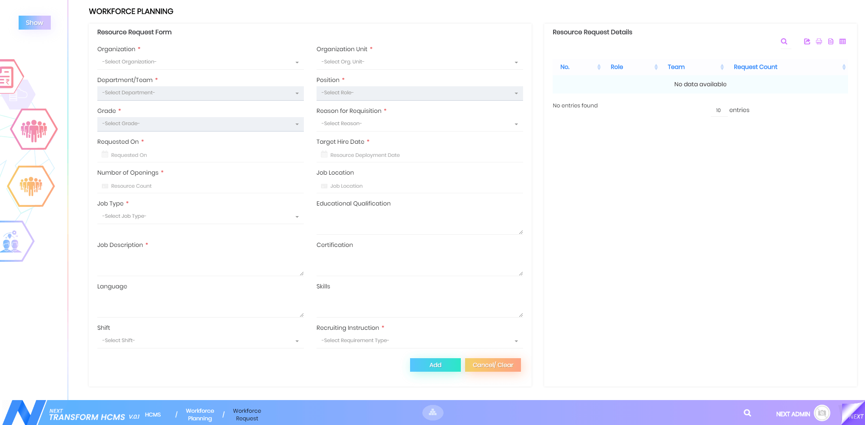Open the Reason for Requisition dropdown
Image resolution: width=865 pixels, height=425 pixels.
[419, 124]
